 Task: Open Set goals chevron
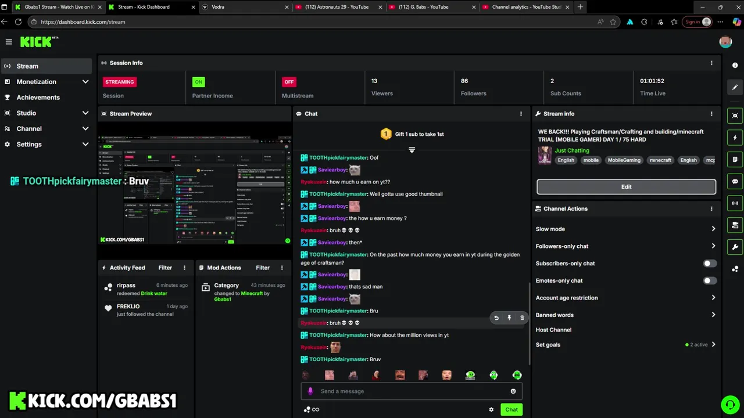(713, 345)
